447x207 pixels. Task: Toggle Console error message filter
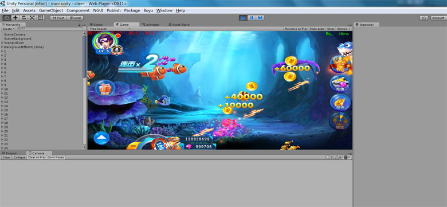(x=347, y=157)
